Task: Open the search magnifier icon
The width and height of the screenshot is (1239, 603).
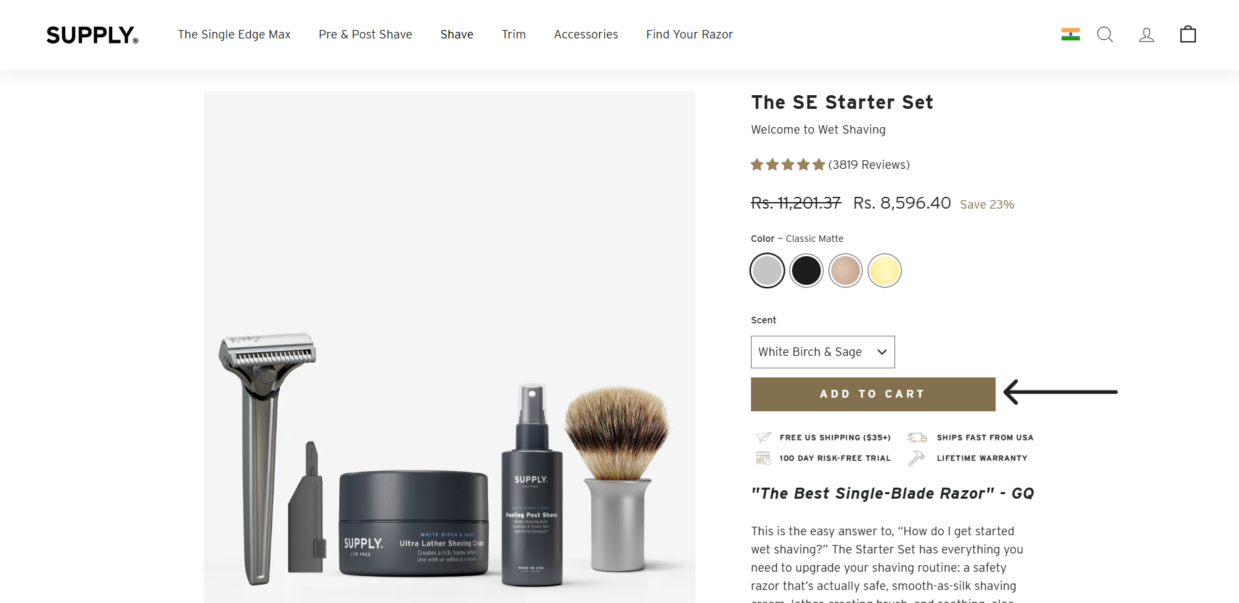Action: coord(1105,35)
